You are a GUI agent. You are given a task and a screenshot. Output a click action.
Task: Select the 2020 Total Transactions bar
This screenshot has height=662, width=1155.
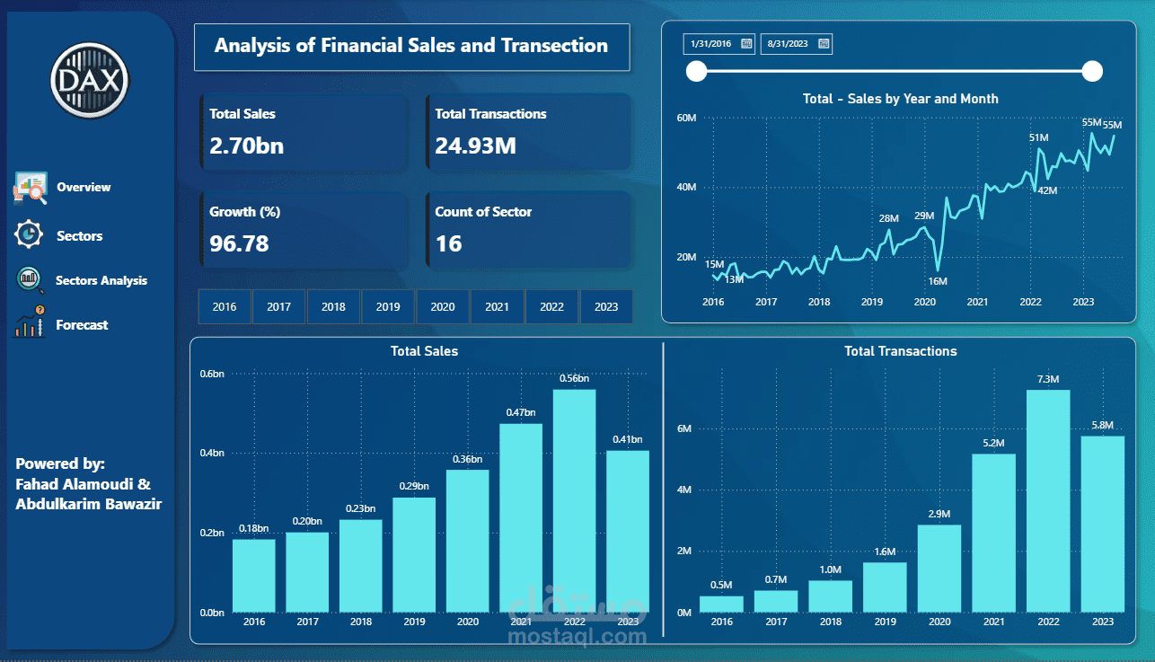pyautogui.click(x=939, y=569)
